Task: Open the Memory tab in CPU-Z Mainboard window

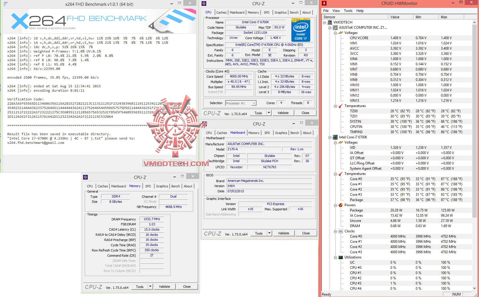Action: pyautogui.click(x=254, y=133)
